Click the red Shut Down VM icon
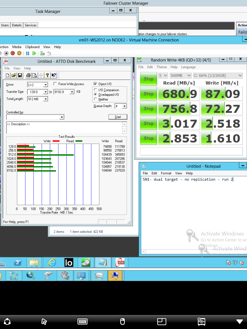Viewport: 247px width, 329px height. pos(13,53)
